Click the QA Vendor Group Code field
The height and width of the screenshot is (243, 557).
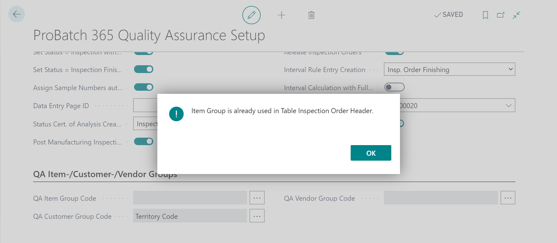(x=441, y=198)
